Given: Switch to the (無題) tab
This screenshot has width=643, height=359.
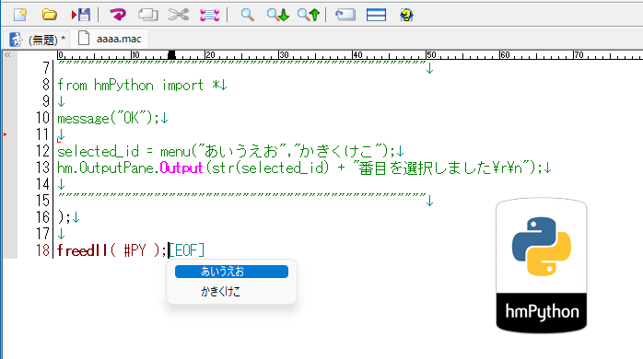Looking at the screenshot, I should pos(37,40).
